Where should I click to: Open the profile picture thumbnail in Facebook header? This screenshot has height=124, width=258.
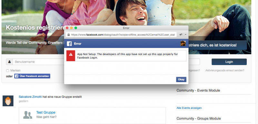[x=183, y=43]
